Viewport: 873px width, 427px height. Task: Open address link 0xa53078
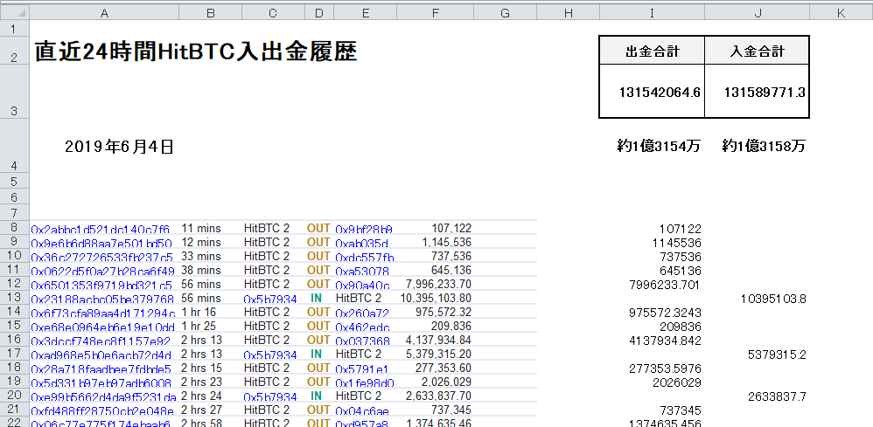click(362, 271)
